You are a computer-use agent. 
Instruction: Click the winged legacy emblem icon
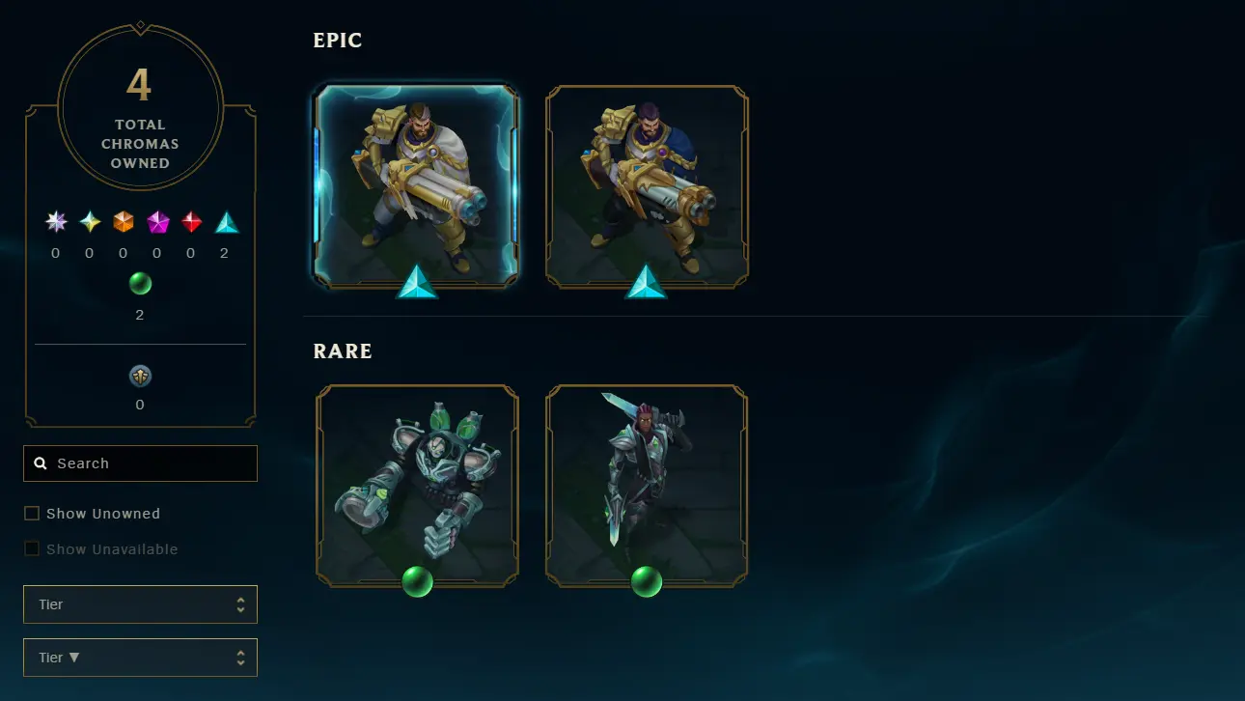click(140, 376)
